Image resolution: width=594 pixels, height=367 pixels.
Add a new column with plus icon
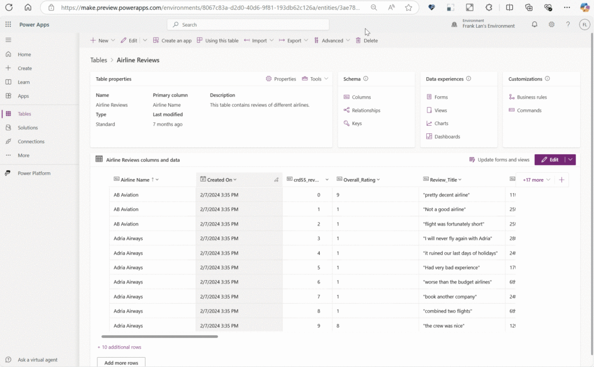(x=561, y=180)
